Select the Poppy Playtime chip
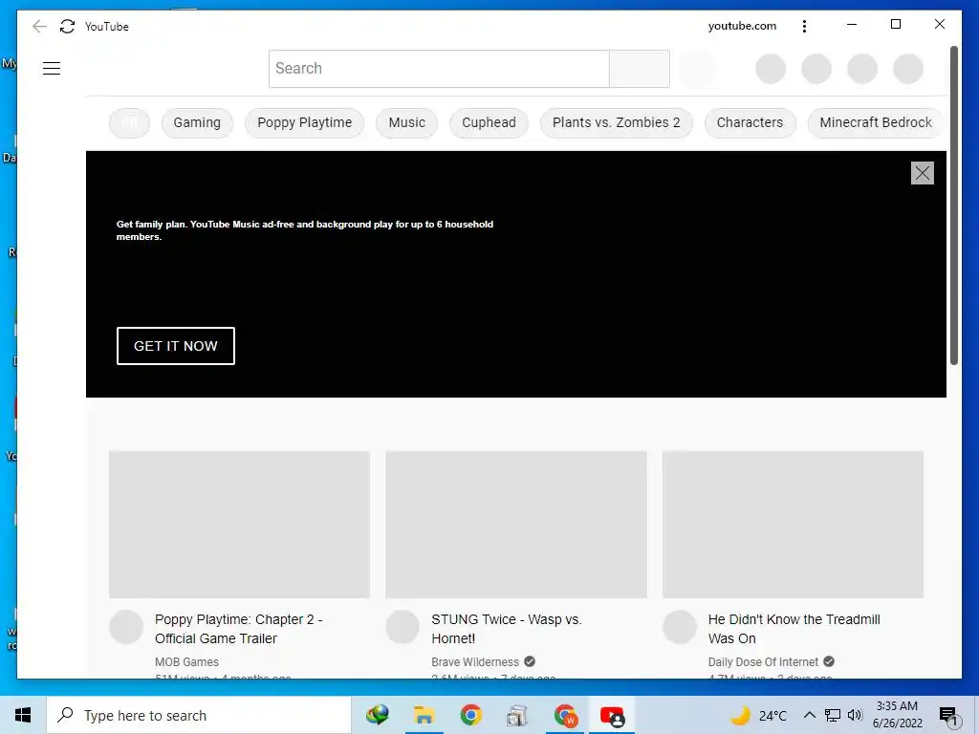Screen dimensions: 979x734 click(305, 122)
